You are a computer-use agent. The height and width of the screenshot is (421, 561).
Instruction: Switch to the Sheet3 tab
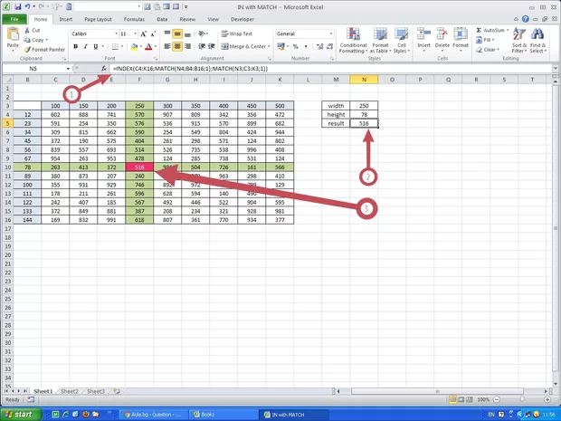pos(96,391)
